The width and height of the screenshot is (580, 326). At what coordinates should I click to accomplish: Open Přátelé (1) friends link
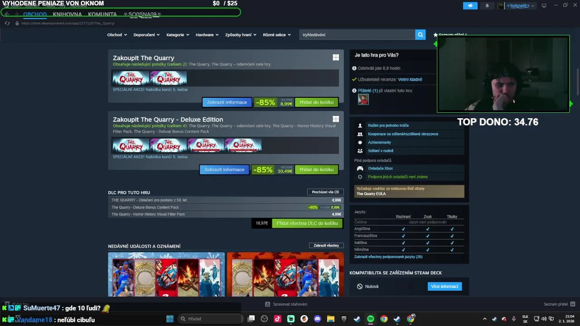[367, 91]
